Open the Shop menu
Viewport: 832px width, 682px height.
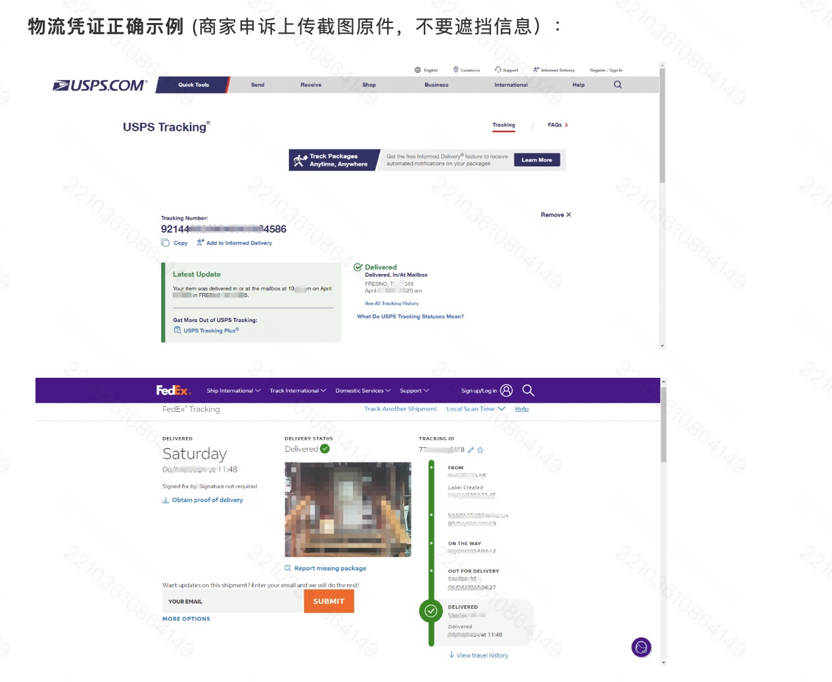[x=369, y=85]
